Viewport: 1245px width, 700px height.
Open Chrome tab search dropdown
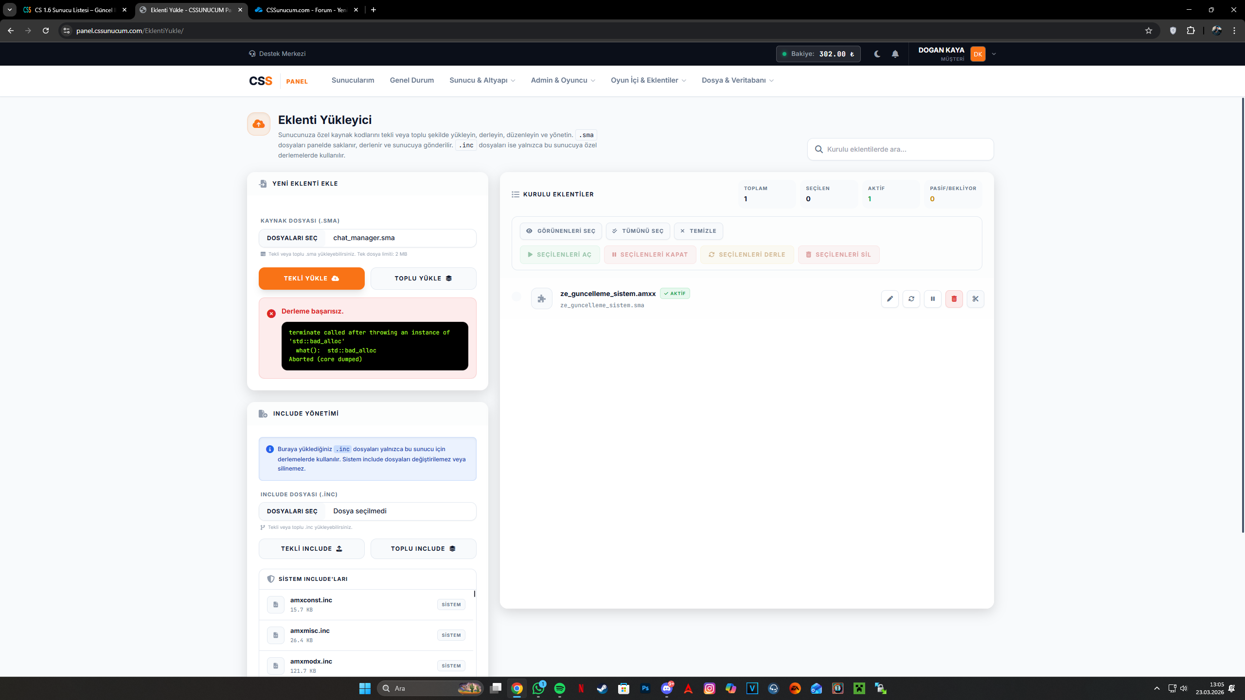(x=9, y=10)
